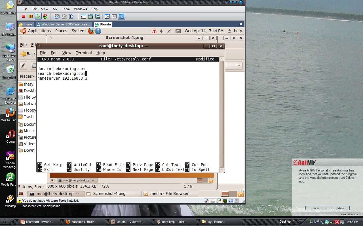Viewport: 363px width, 226px height.
Task: Open the Team menu in VMware Workstation
Action: point(66,9)
